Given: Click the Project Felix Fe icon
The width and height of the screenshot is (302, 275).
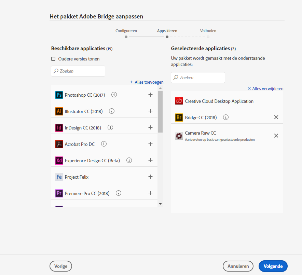Looking at the screenshot, I should 59,177.
